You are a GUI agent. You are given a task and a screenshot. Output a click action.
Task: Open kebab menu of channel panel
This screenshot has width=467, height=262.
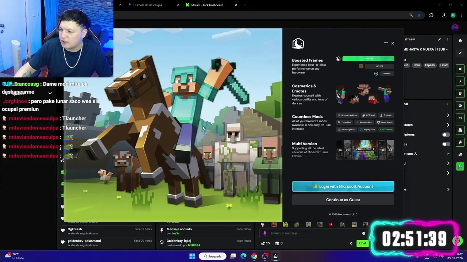click(x=447, y=104)
